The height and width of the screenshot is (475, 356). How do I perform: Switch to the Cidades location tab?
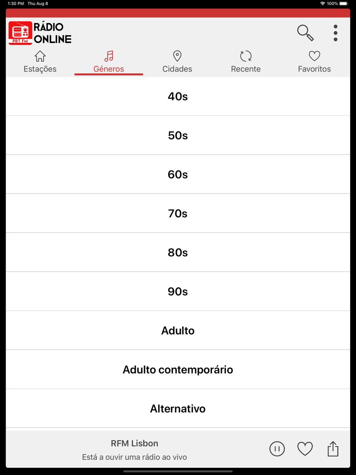pyautogui.click(x=177, y=62)
